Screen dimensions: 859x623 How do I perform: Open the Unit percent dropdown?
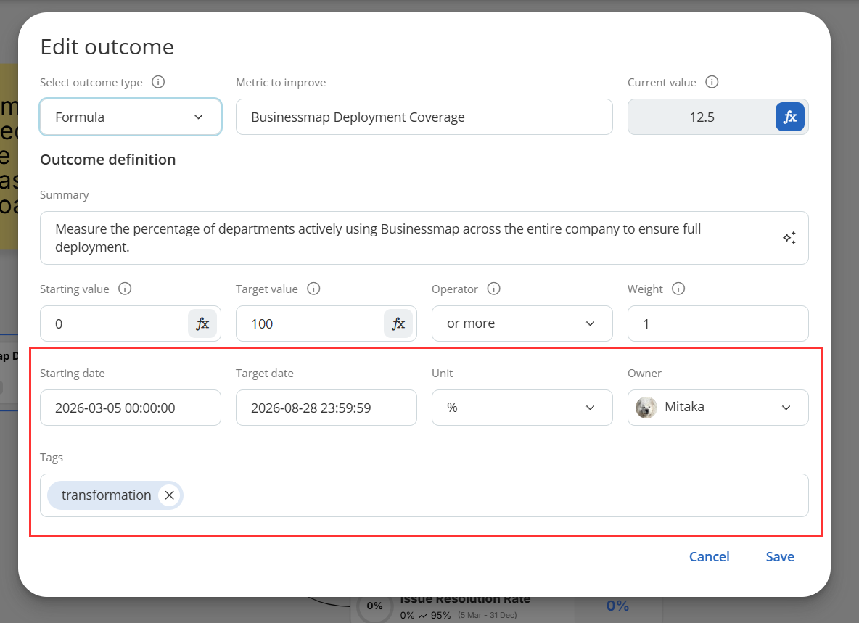[522, 408]
